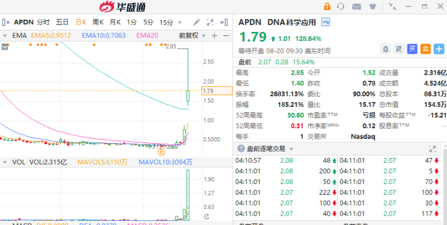This screenshot has width=447, height=225.
Task: Click the 最低 value 1.40
Action: 297,83
